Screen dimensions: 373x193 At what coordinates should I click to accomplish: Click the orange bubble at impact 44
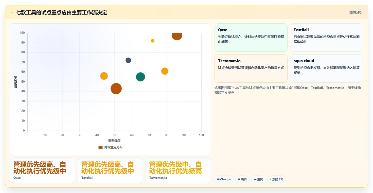(104, 76)
